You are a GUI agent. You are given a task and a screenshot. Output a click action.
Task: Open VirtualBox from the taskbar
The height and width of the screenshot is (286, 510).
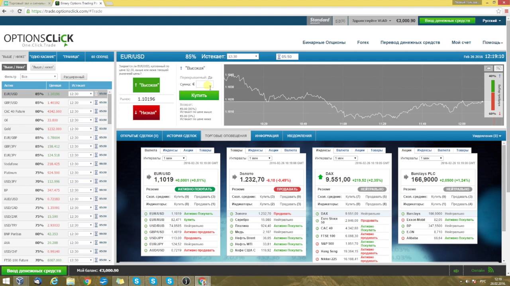coord(20,281)
